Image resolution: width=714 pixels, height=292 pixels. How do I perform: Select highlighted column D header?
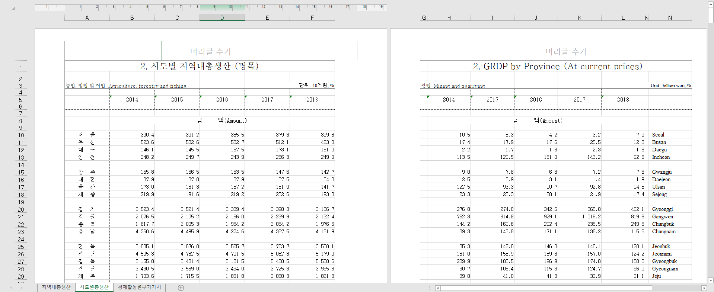[222, 17]
